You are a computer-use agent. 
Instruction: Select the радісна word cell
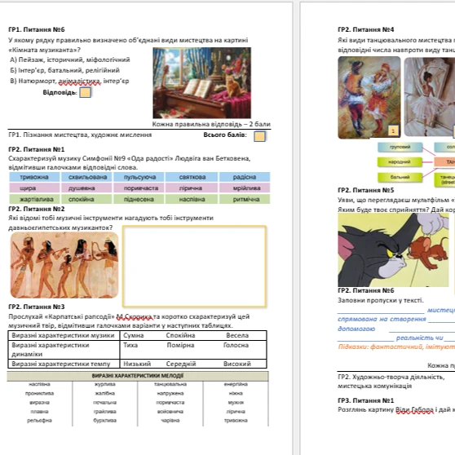tap(245, 177)
